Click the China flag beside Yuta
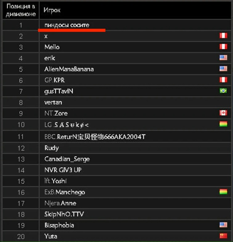The width and height of the screenshot is (233, 242). (223, 236)
